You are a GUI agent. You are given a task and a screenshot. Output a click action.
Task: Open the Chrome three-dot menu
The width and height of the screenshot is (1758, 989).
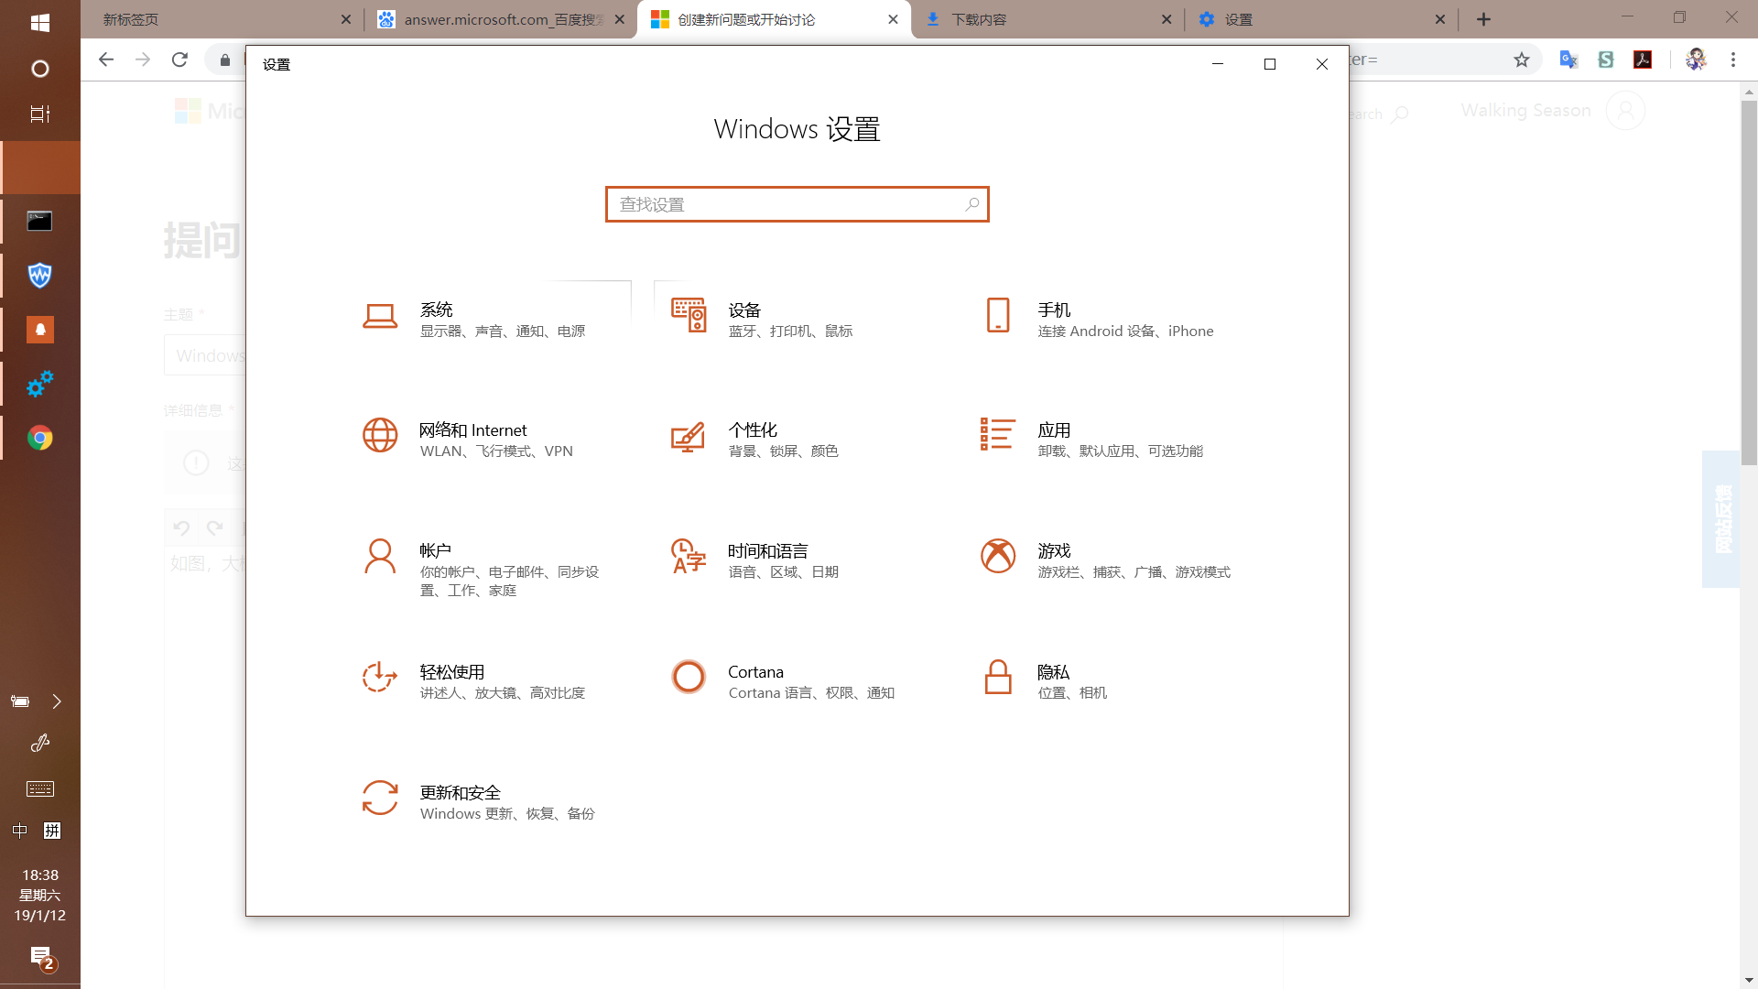[x=1733, y=60]
